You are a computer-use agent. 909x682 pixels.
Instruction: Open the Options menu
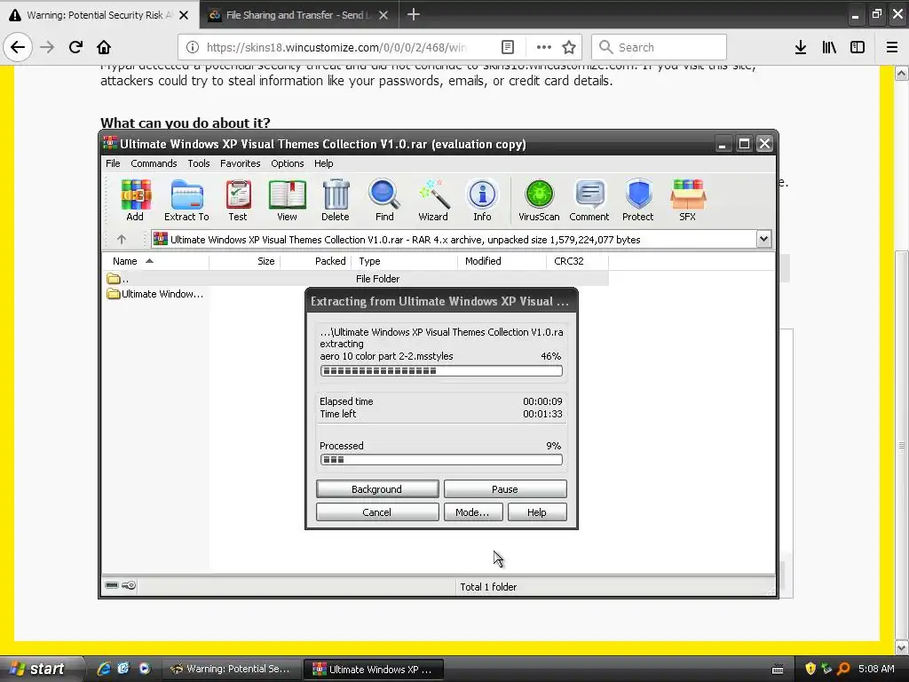pos(287,163)
